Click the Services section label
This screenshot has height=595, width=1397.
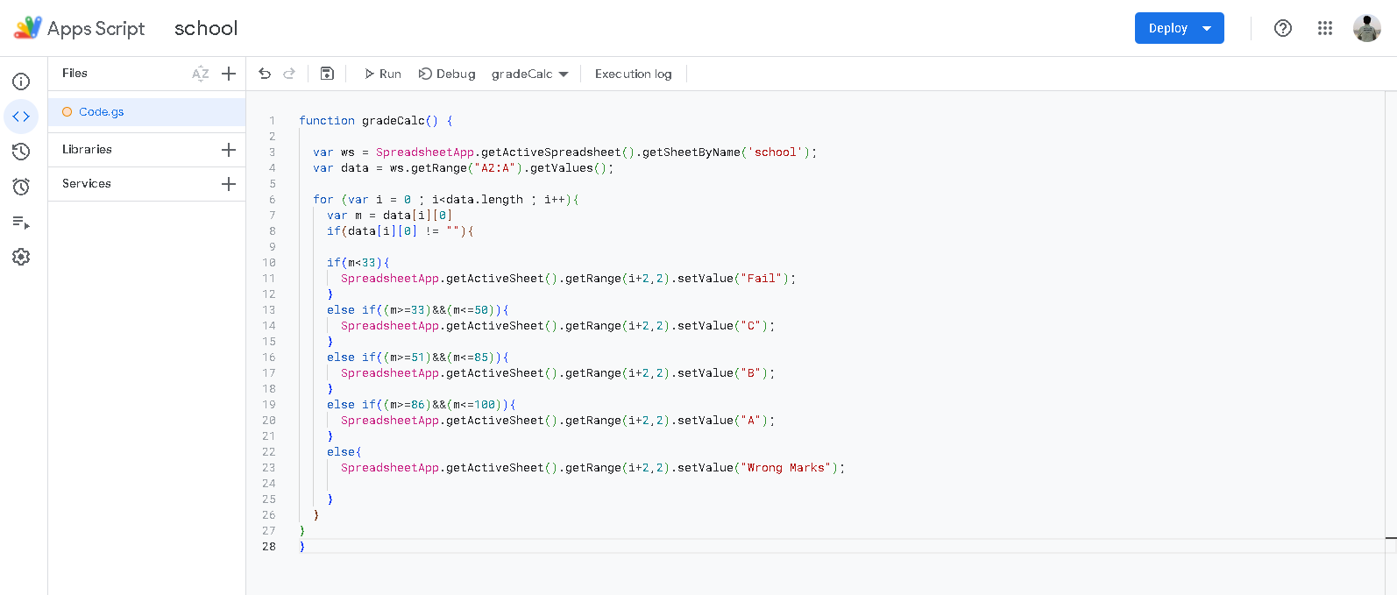87,184
